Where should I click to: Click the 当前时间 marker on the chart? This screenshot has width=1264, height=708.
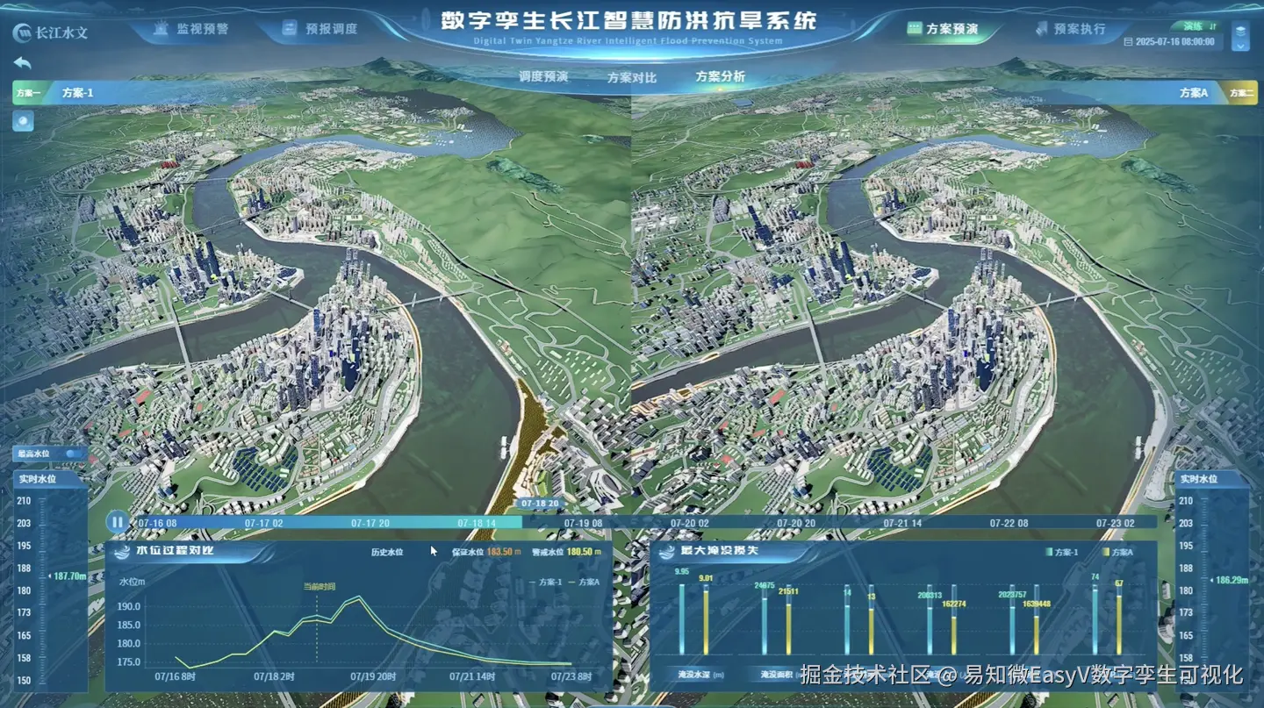coord(320,586)
